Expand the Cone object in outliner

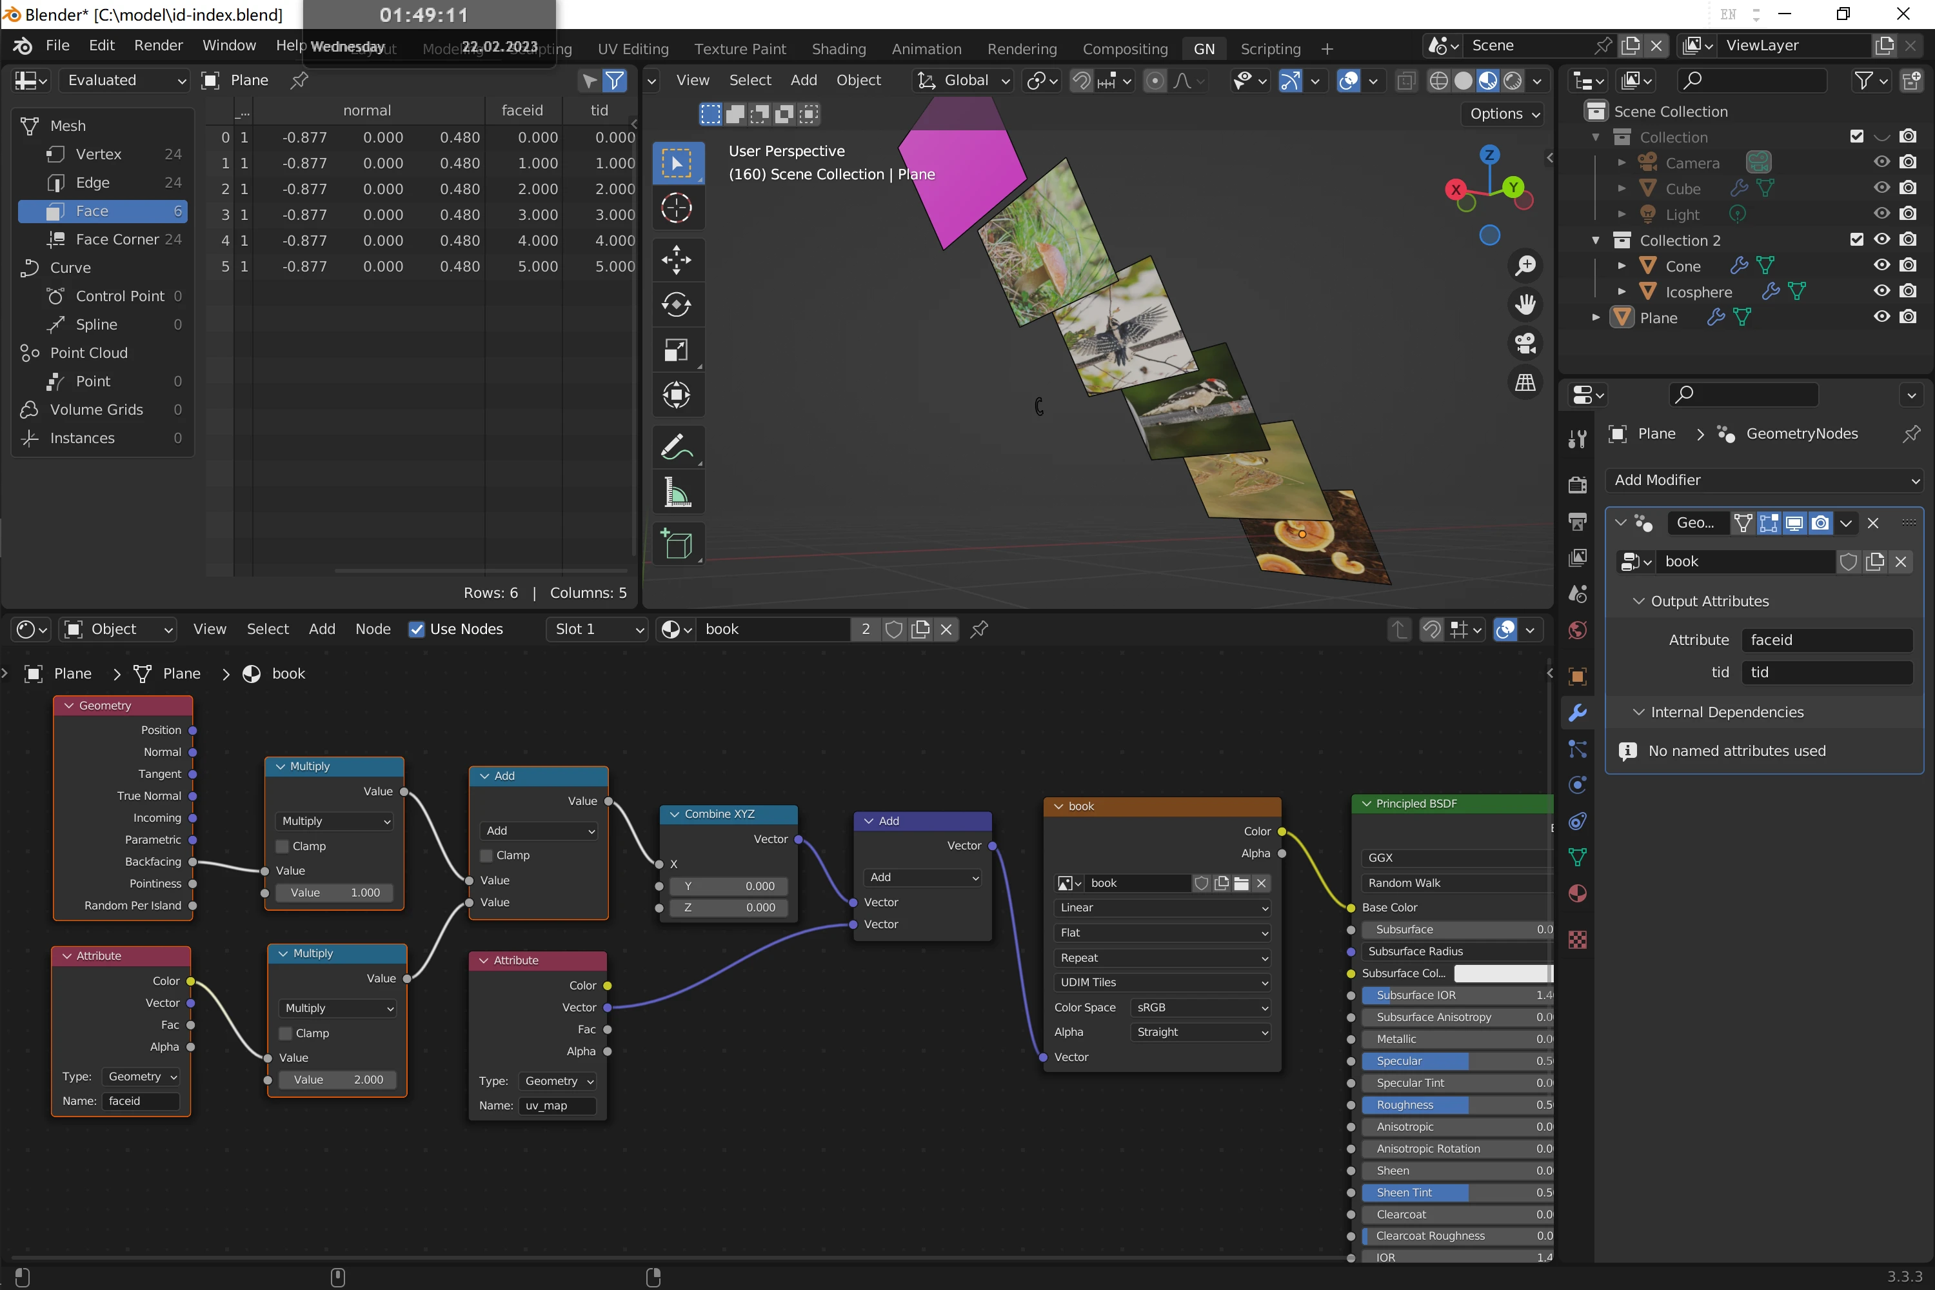(1622, 265)
